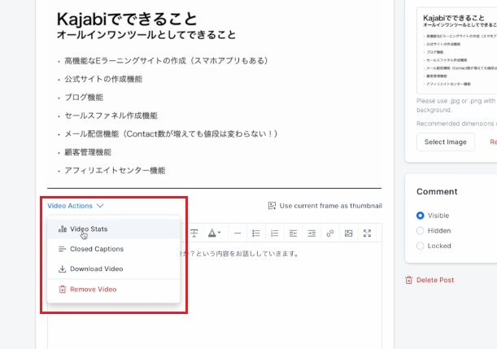
Task: Click the Select Image button
Action: click(445, 142)
